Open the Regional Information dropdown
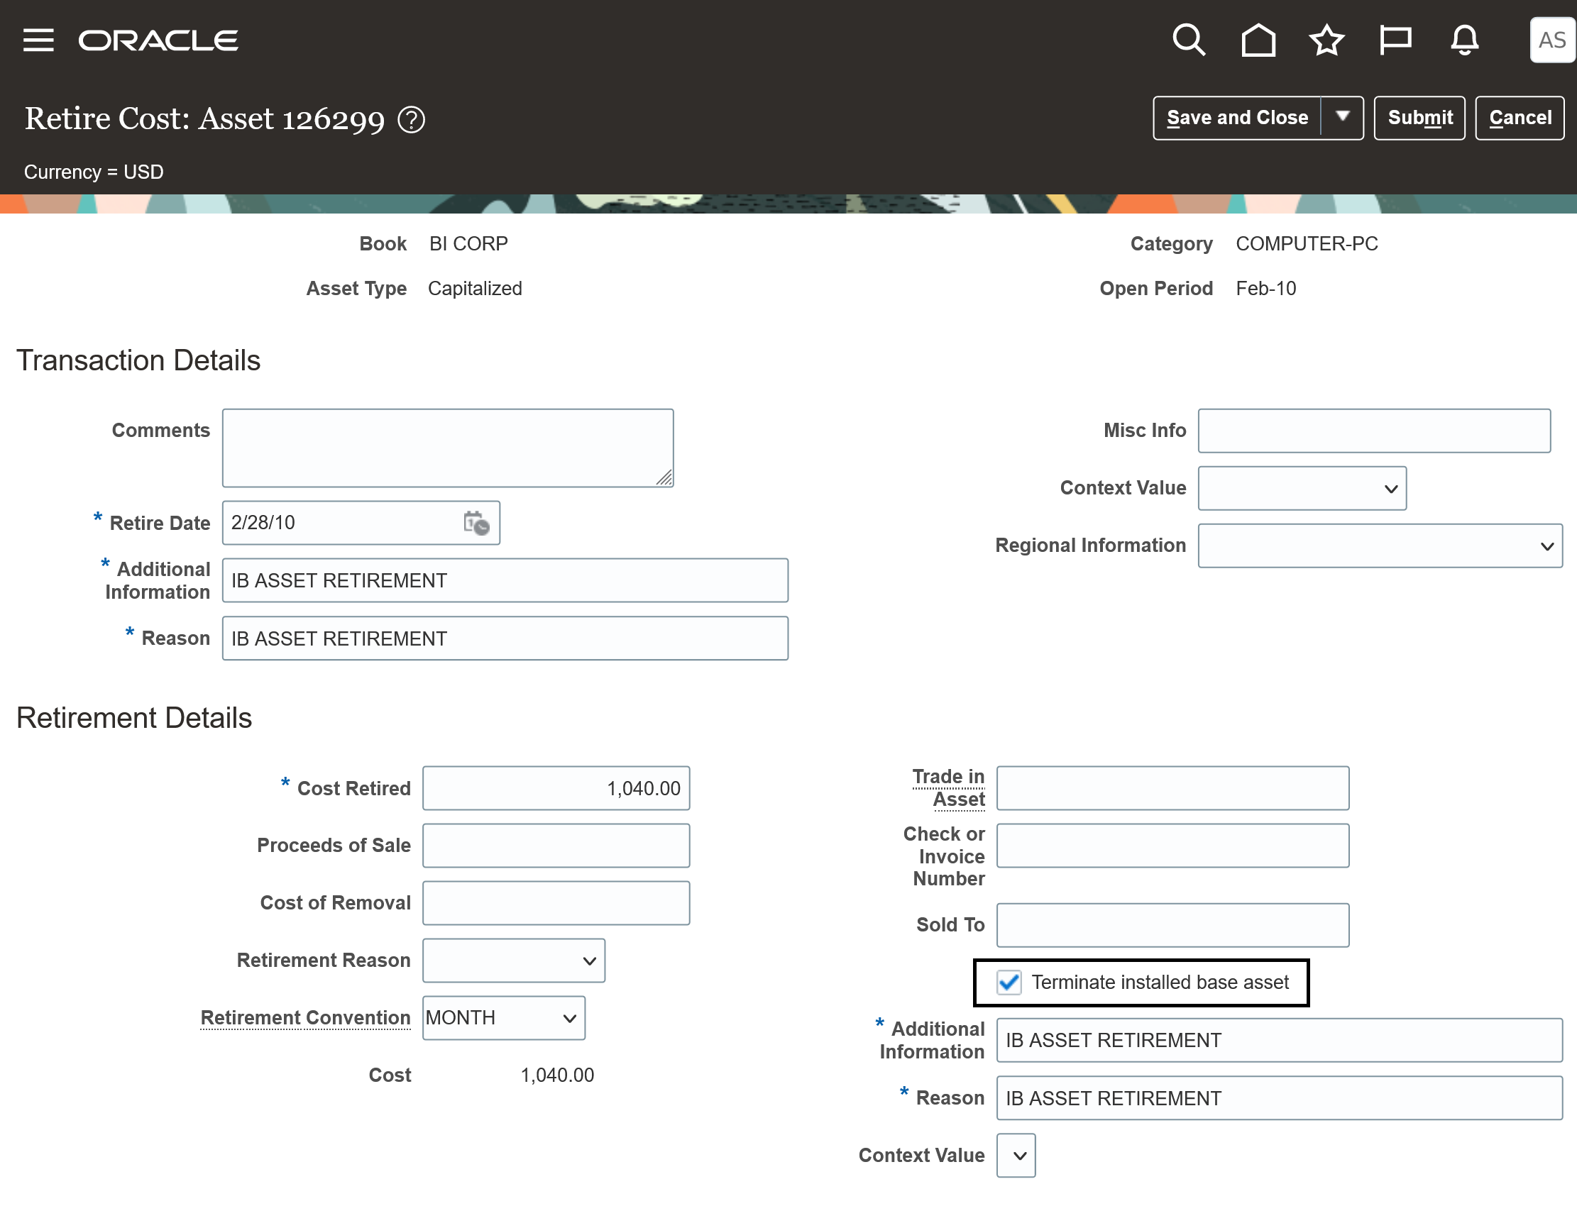Image resolution: width=1577 pixels, height=1206 pixels. tap(1380, 546)
